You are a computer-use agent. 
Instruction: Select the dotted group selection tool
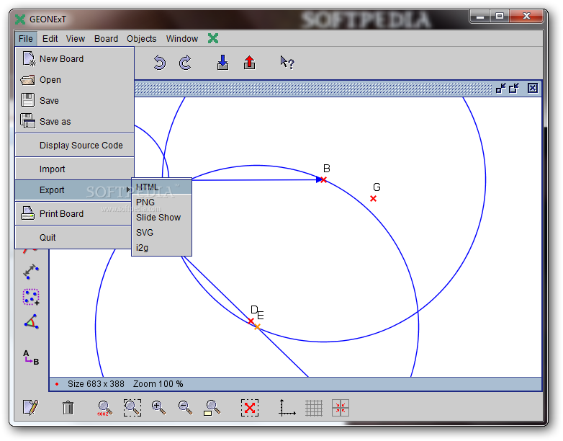click(31, 297)
